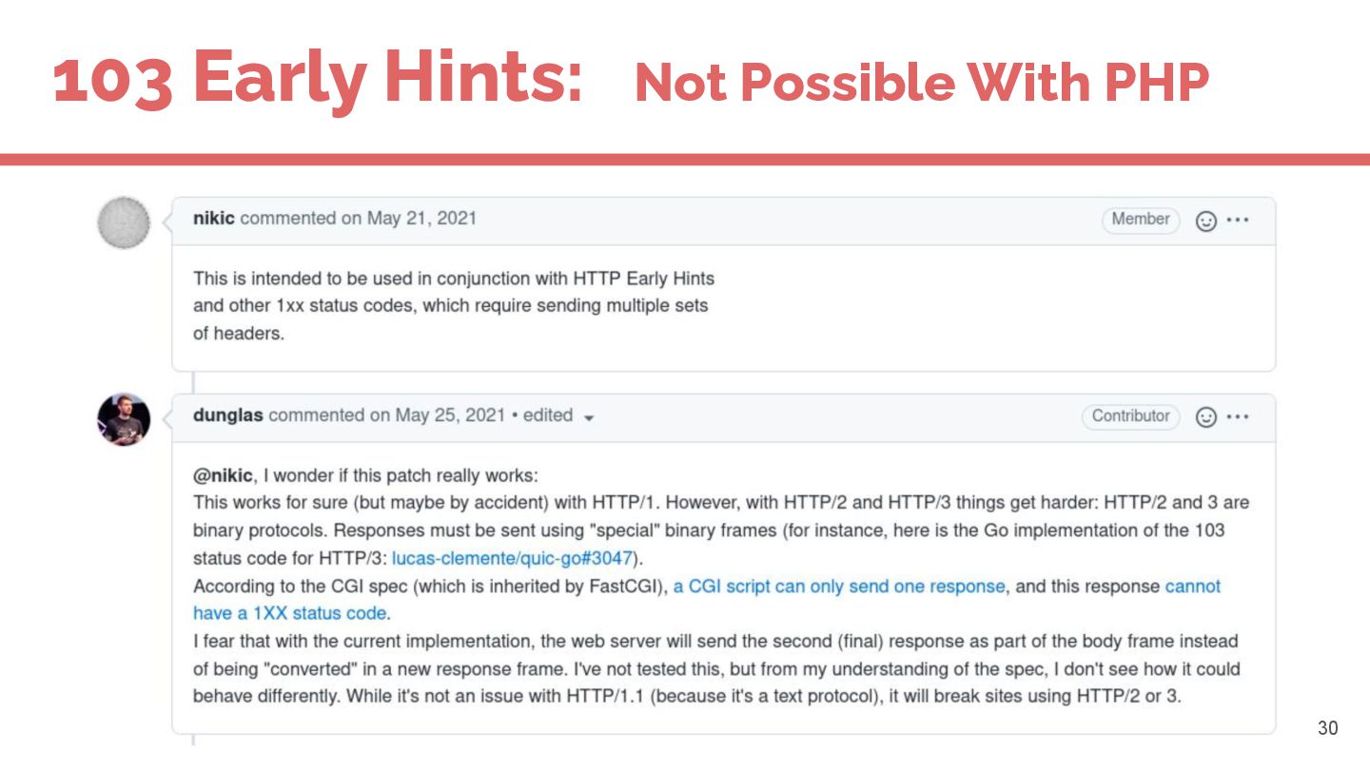Click dunglas's profile avatar

pos(124,419)
